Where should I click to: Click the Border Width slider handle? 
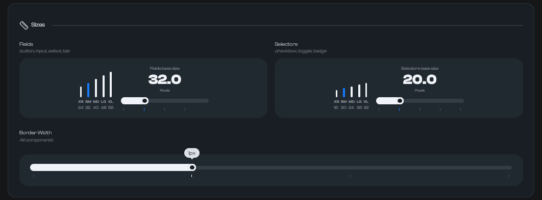[x=192, y=167]
